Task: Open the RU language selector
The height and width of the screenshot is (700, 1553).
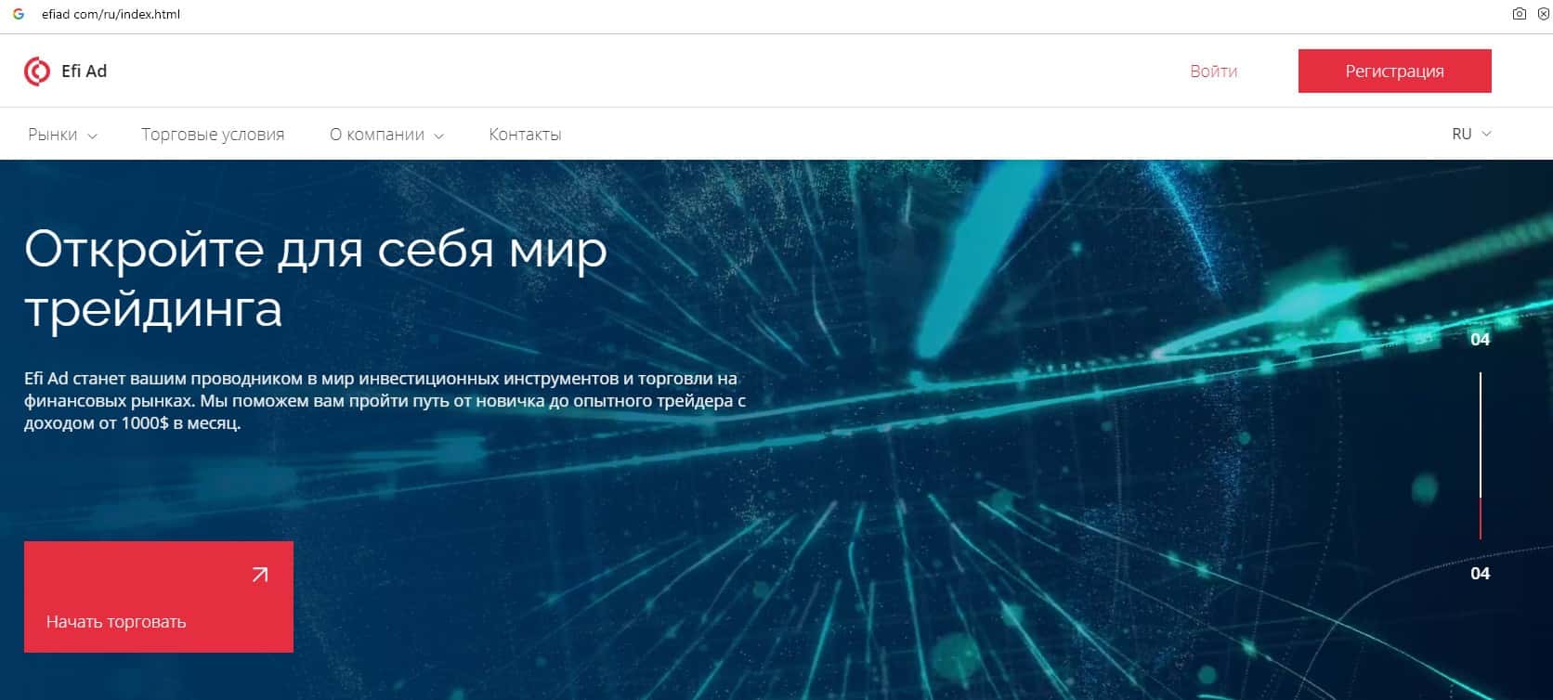Action: [1471, 134]
